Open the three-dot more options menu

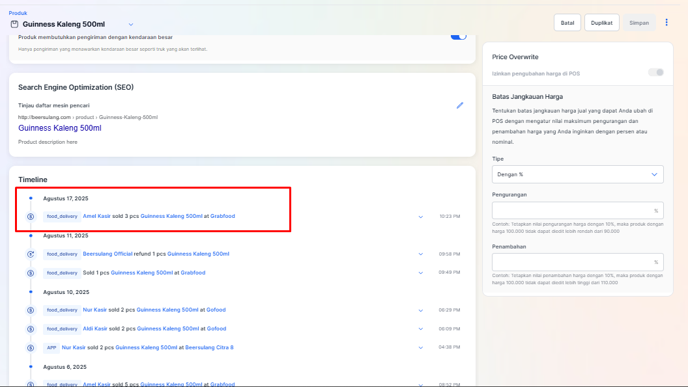(x=666, y=22)
